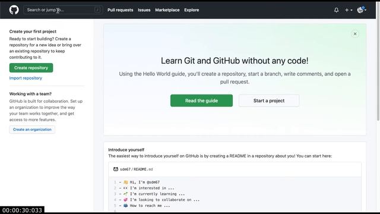Click the cat icon beside sdm67/README.md

coord(116,169)
